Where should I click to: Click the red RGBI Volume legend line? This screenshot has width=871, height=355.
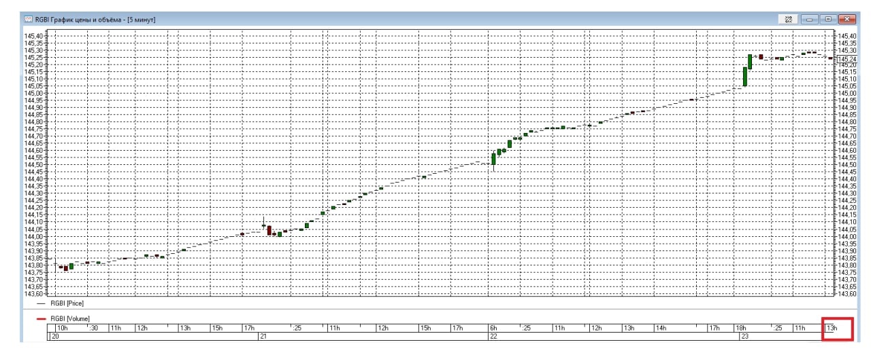[41, 318]
